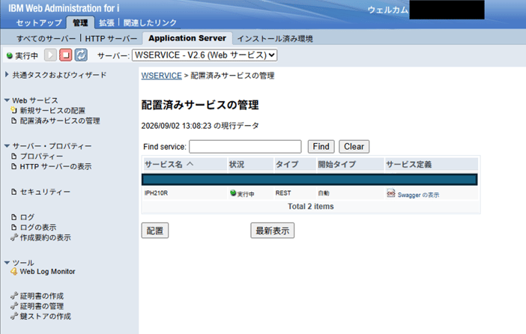Switch to HTTP サーバー tab
526x334 pixels.
click(x=111, y=38)
